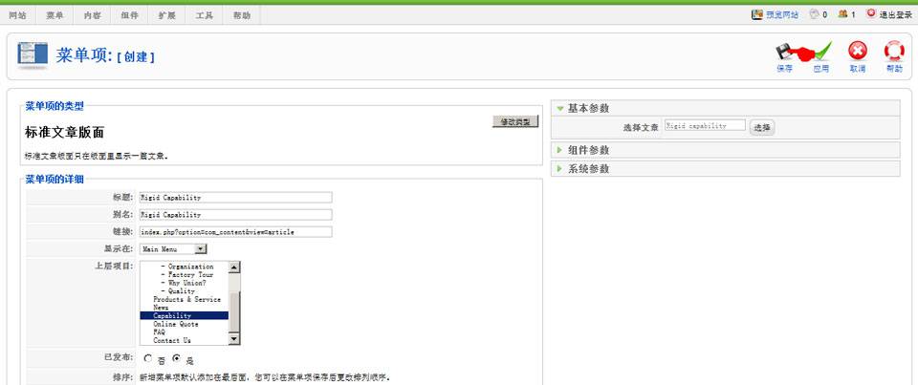Viewport: 918px width, 385px height.
Task: Click the Apply (应用) green checkmark icon
Action: coord(820,52)
